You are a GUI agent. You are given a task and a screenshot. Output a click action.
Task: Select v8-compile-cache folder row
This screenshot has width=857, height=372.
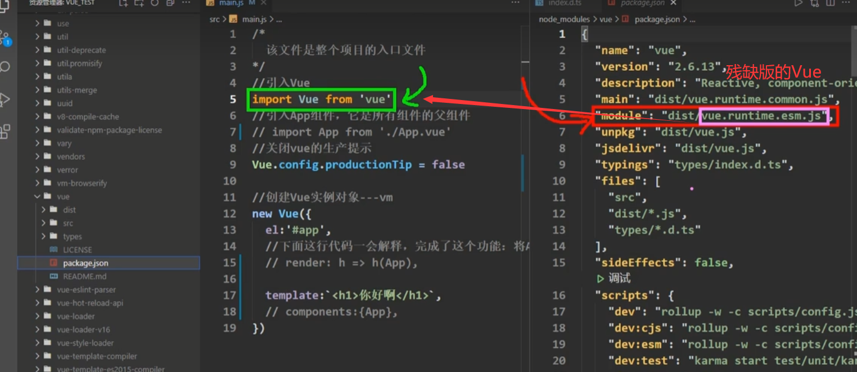point(109,116)
